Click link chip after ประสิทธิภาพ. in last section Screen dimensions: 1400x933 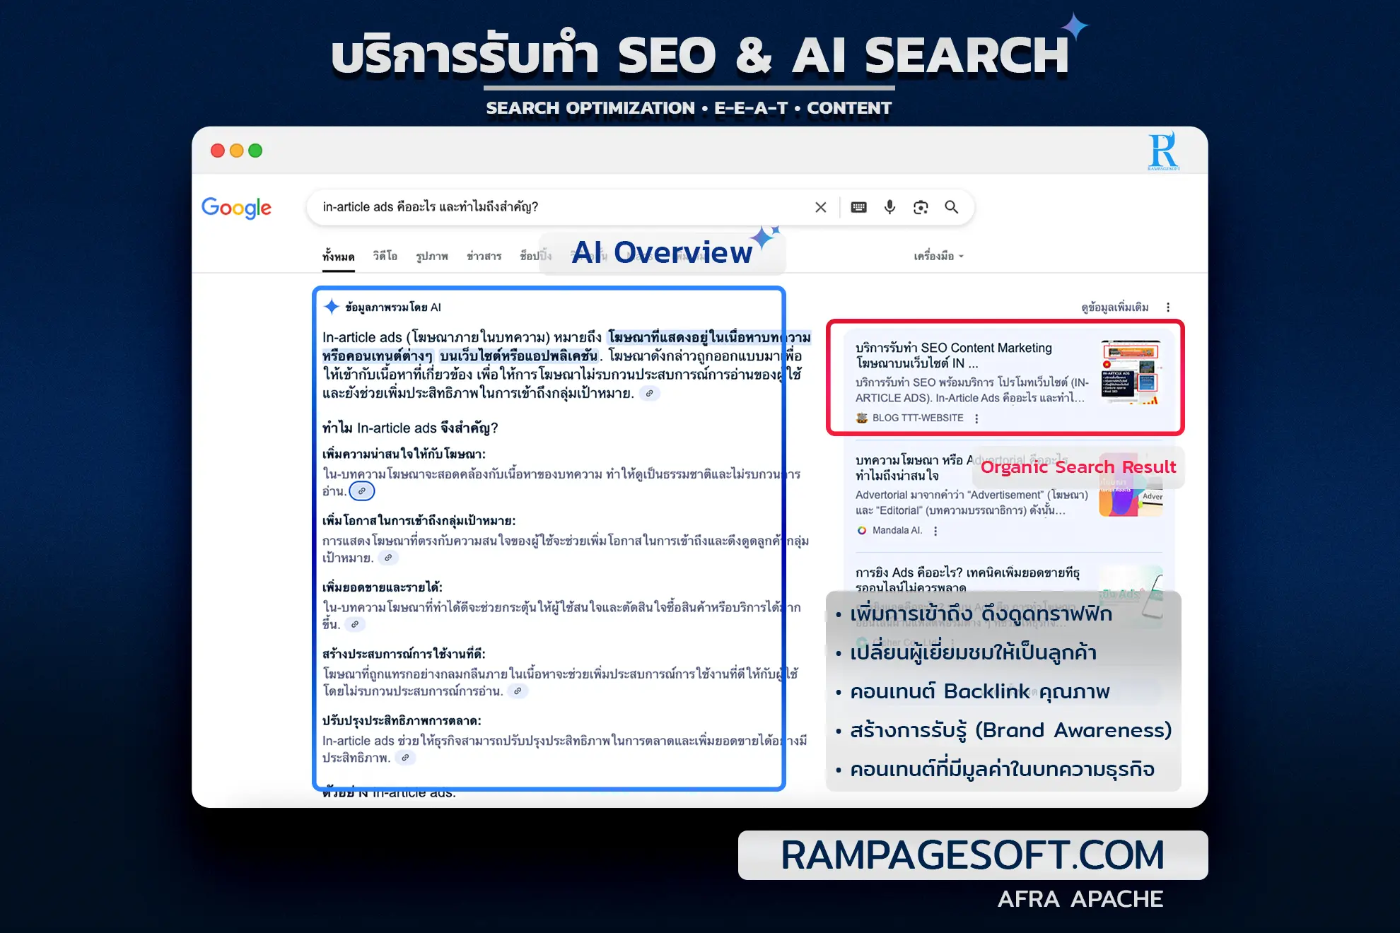point(405,758)
